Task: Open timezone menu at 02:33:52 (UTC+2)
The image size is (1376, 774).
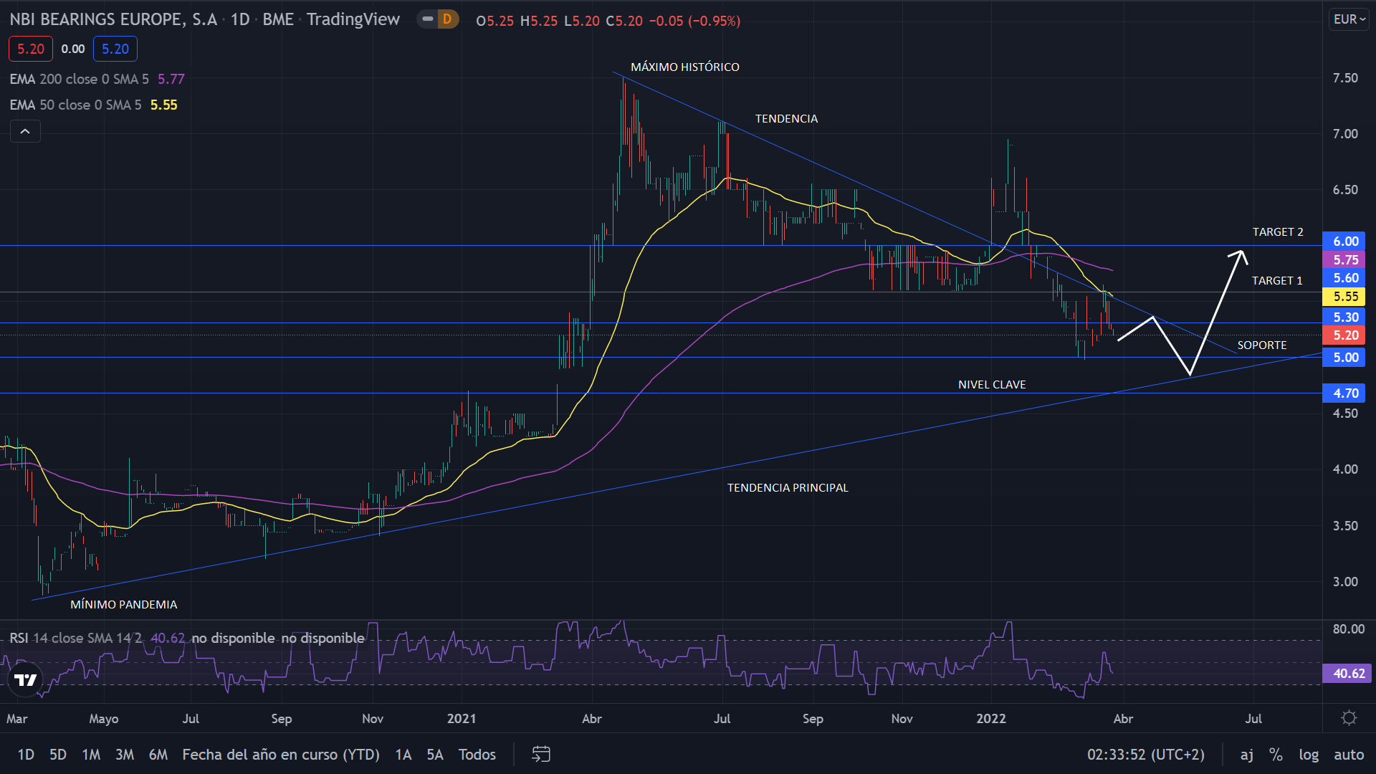Action: [1145, 754]
